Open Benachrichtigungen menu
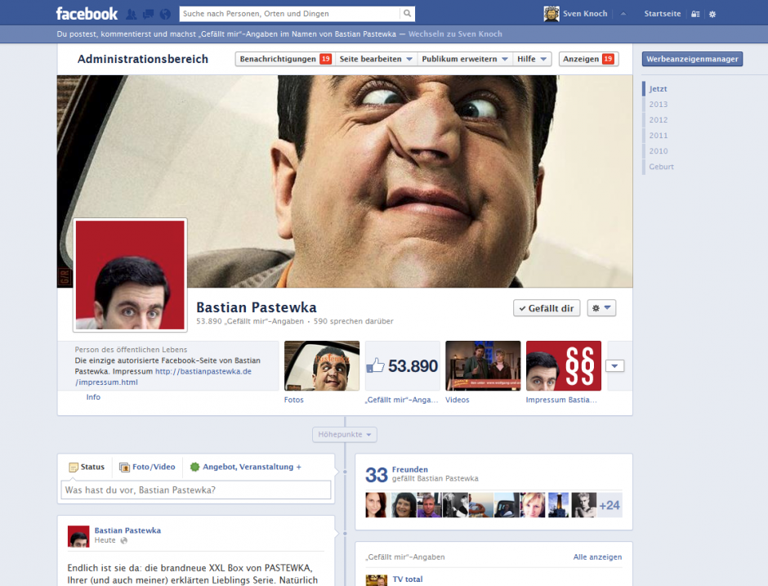Screen dimensions: 768x586 pyautogui.click(x=285, y=59)
